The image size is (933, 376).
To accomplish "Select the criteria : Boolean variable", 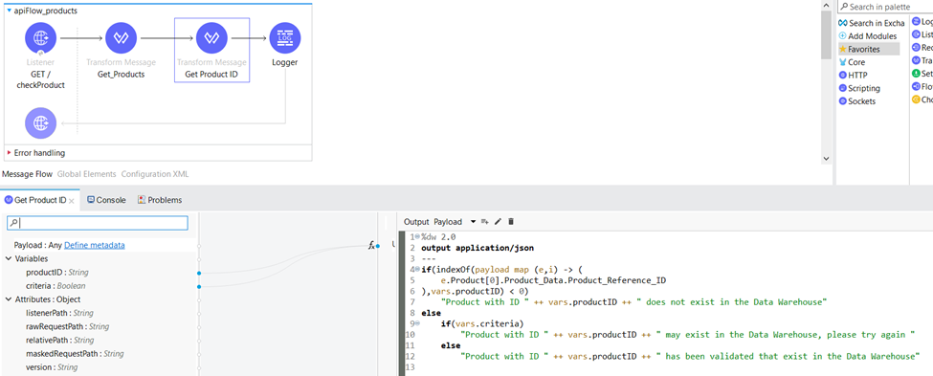I will click(x=56, y=286).
